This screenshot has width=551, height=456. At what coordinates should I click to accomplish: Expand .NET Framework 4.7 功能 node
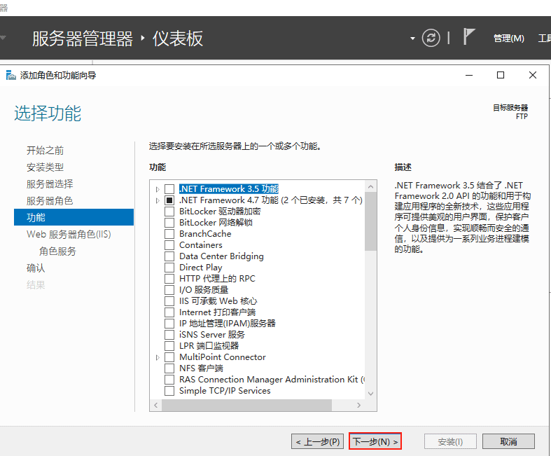158,200
